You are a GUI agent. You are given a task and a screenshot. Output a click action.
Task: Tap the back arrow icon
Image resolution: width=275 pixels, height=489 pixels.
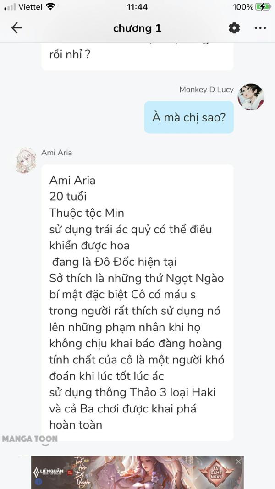[16, 28]
